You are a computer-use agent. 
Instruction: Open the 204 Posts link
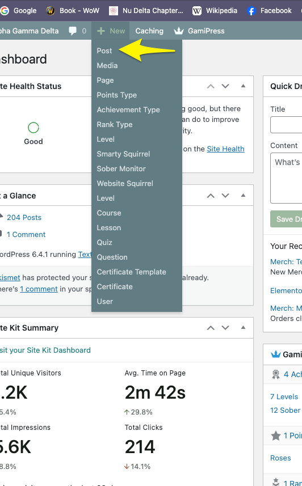point(24,218)
